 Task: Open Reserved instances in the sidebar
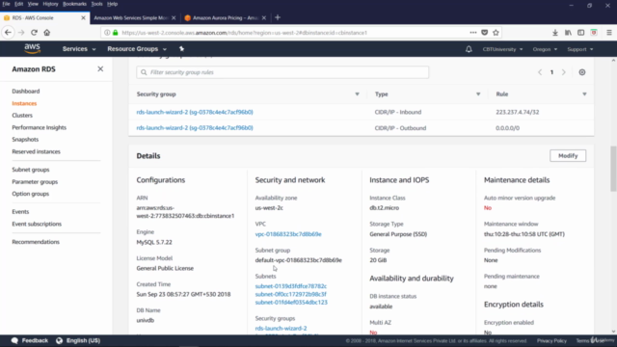point(36,151)
